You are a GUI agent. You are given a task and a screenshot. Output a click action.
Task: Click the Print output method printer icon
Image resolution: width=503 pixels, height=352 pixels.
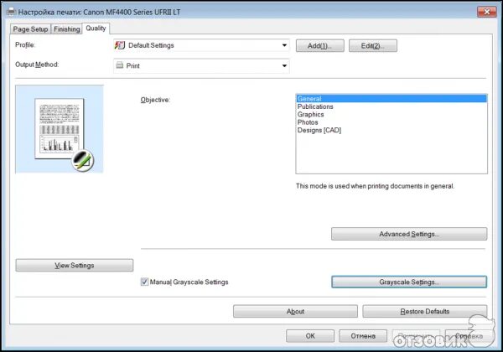[120, 65]
